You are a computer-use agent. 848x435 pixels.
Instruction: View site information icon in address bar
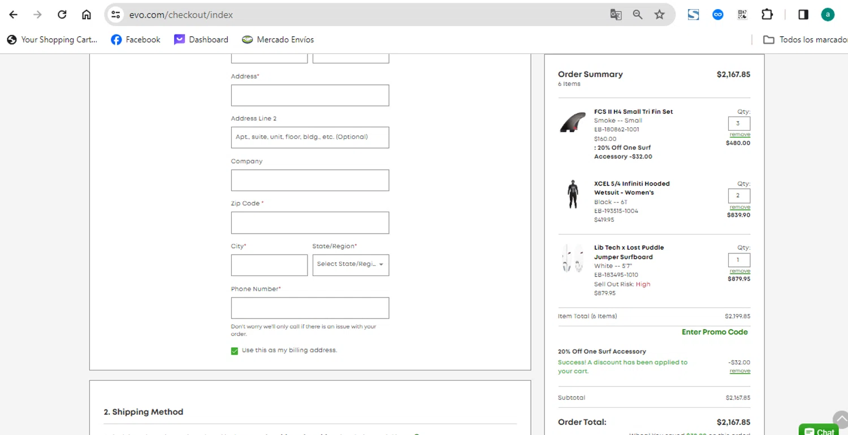point(116,15)
